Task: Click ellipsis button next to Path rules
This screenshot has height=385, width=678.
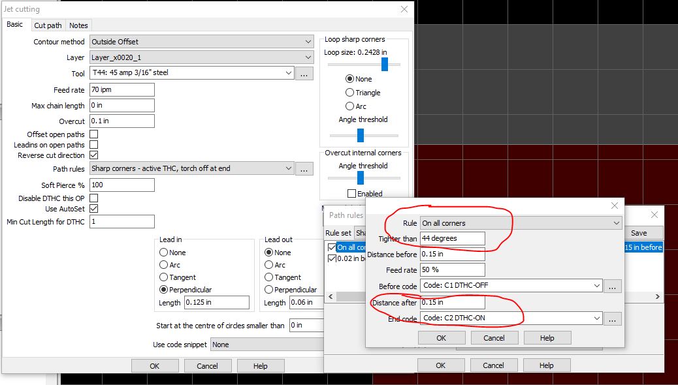Action: 304,168
